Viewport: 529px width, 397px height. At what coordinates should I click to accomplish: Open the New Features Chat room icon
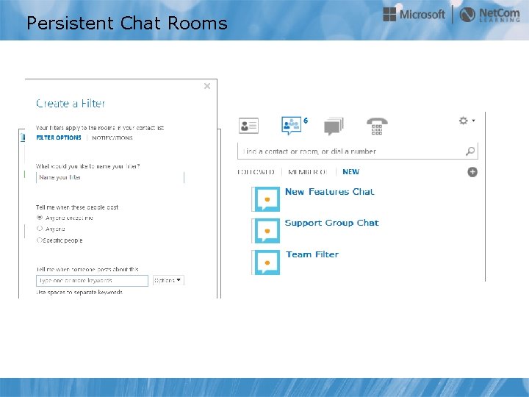coord(267,199)
